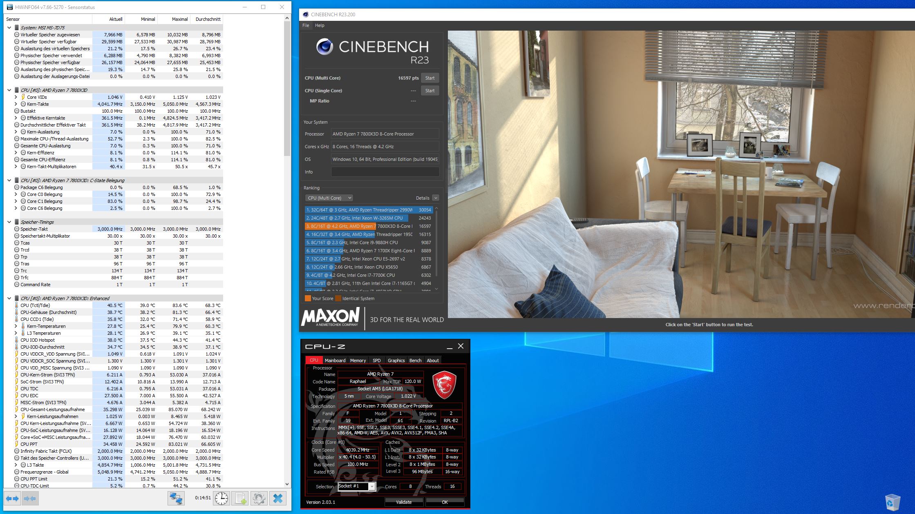915x514 pixels.
Task: Start the CPU (Single Core) test
Action: click(x=430, y=91)
